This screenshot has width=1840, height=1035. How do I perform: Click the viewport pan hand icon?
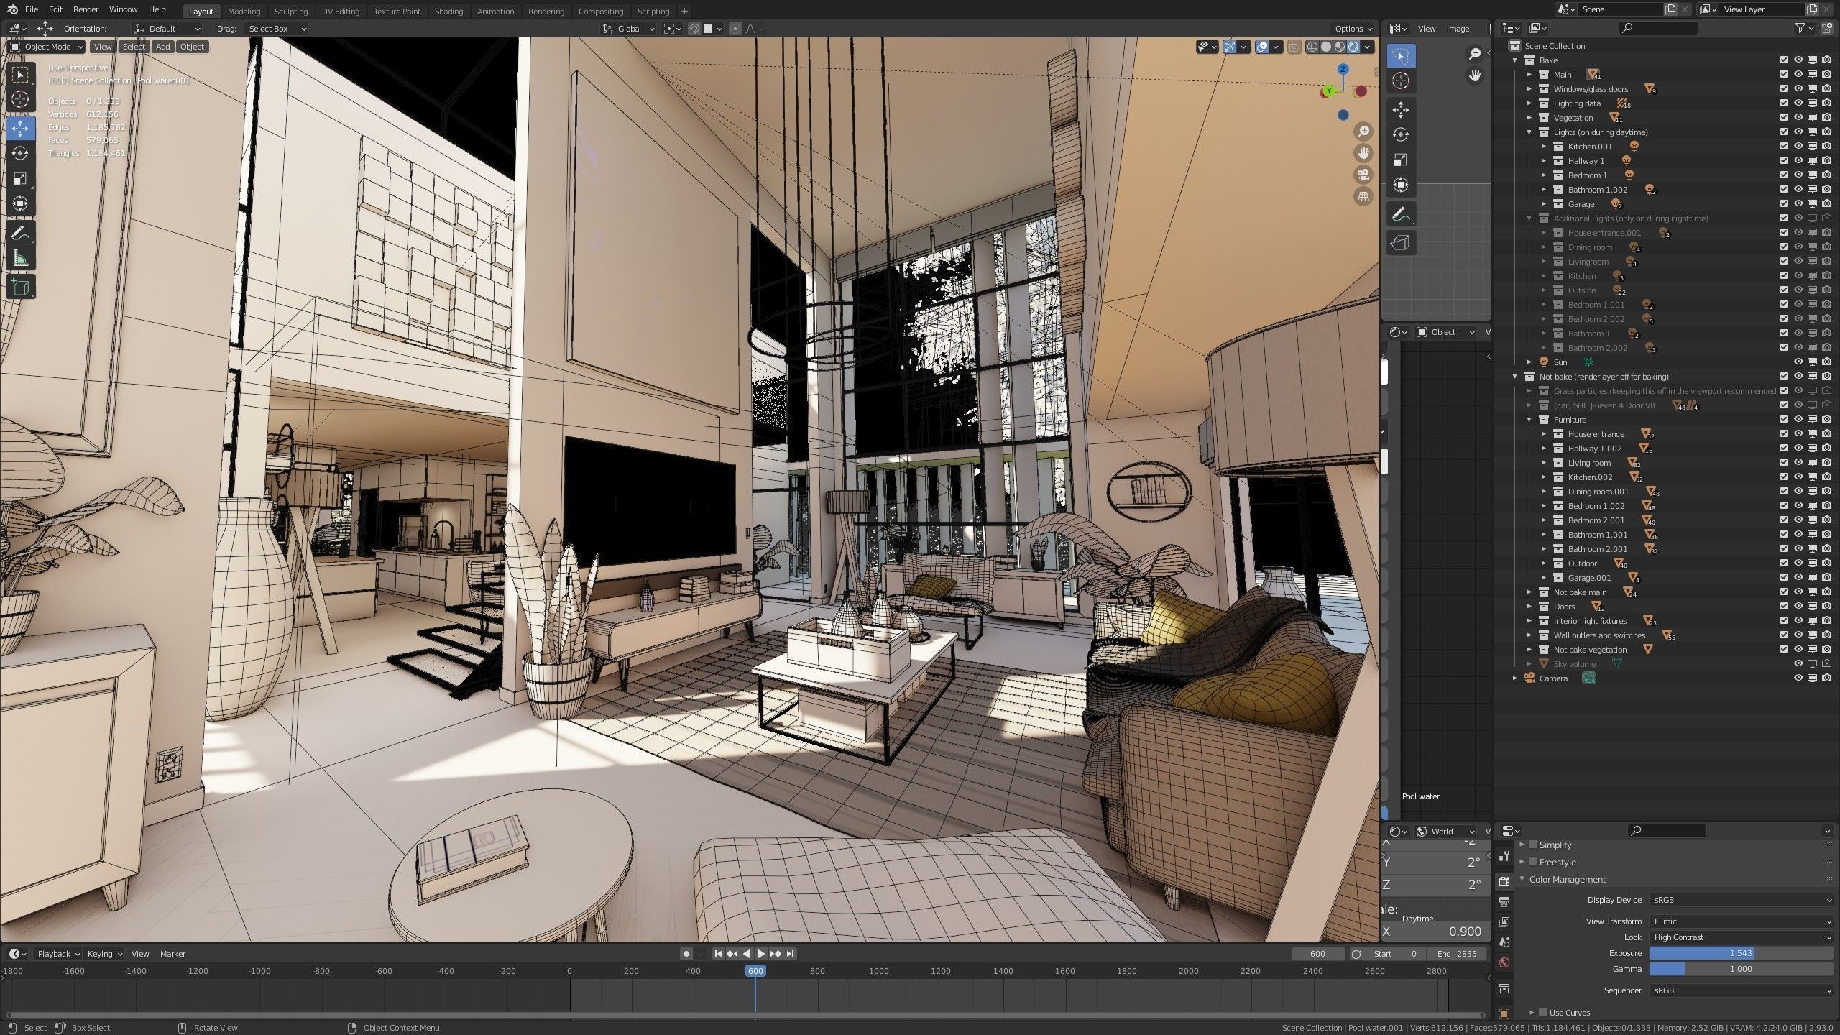pyautogui.click(x=1363, y=153)
